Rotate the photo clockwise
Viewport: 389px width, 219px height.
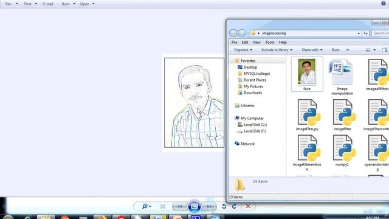click(234, 206)
